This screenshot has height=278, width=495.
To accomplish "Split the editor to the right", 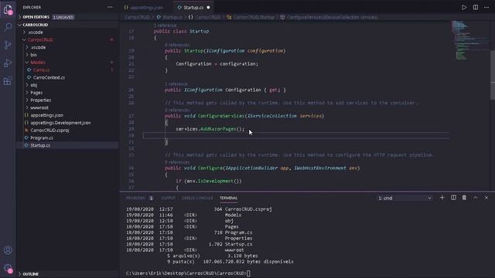I will (476, 7).
